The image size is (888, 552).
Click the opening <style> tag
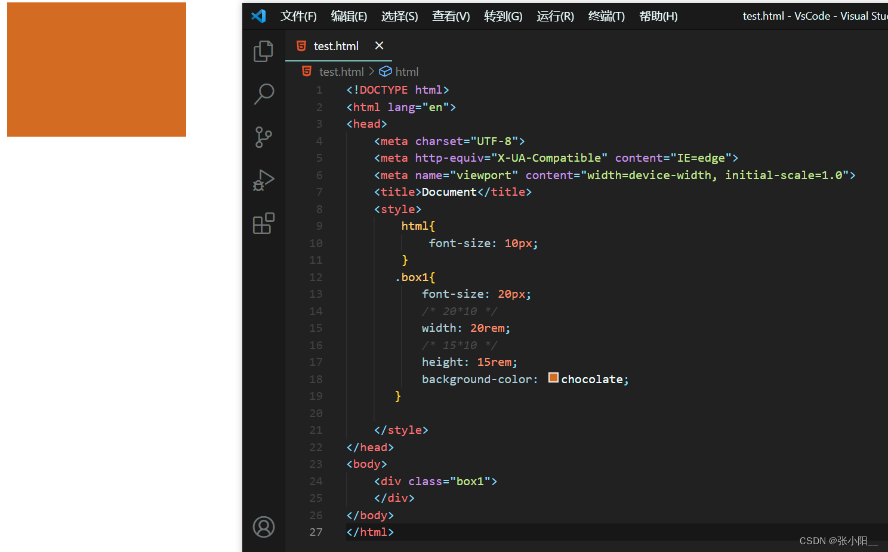(x=397, y=209)
